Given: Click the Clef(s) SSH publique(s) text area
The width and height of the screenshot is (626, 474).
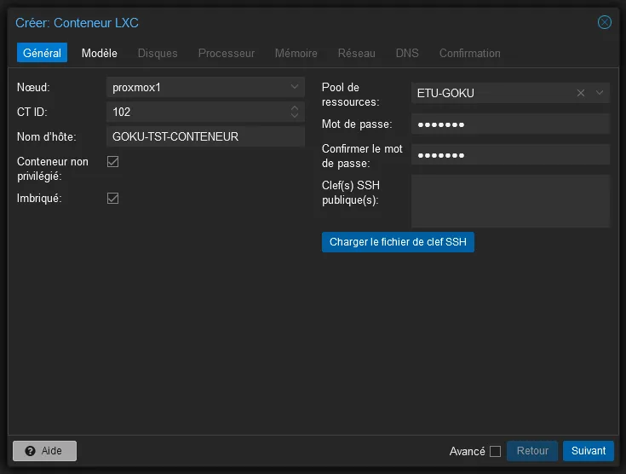Looking at the screenshot, I should pos(510,201).
